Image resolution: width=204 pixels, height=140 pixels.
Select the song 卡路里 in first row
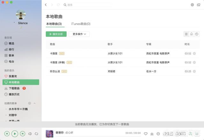pos(54,53)
